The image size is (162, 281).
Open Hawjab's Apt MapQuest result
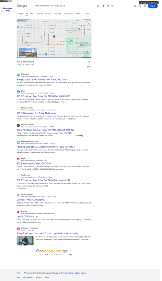tap(42, 80)
